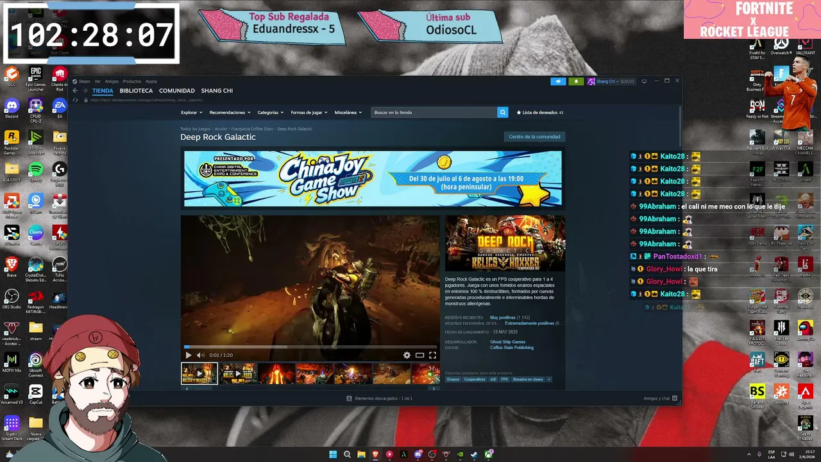Open the ChinaJoy Game Show banner
The width and height of the screenshot is (821, 462).
[373, 179]
